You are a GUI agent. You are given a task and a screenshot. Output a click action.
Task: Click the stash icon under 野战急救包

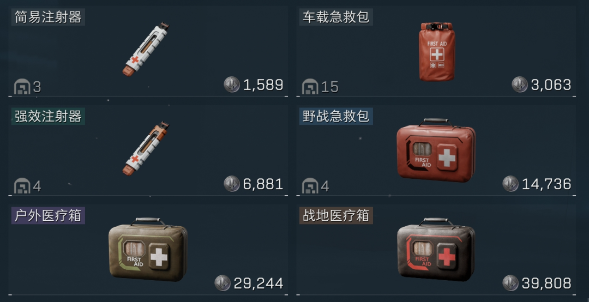tap(310, 186)
